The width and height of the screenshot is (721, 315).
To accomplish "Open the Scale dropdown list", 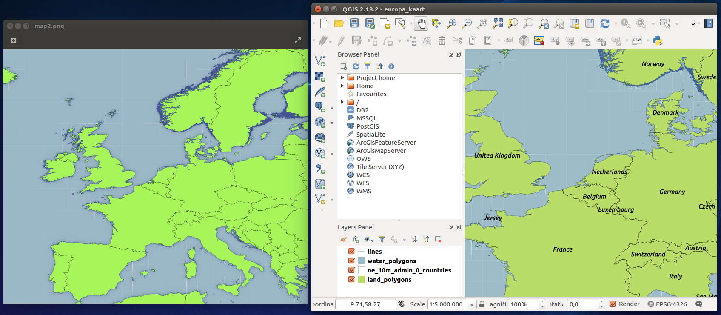I will coord(471,304).
